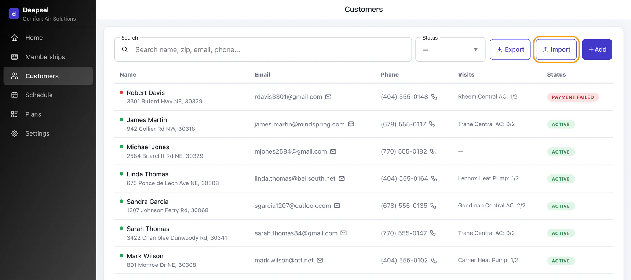Open customer Sandra Garcia
The image size is (631, 280).
[x=147, y=202]
